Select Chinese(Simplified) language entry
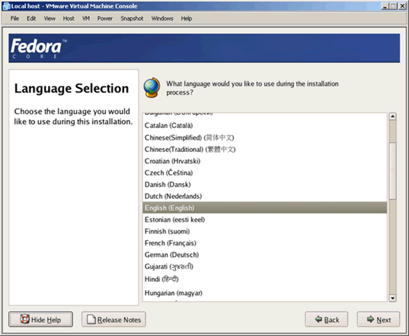Image resolution: width=409 pixels, height=336 pixels. 189,138
